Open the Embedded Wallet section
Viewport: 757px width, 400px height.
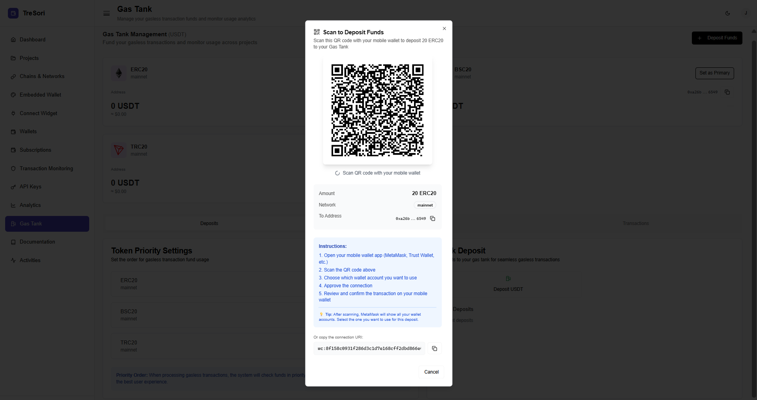[40, 95]
